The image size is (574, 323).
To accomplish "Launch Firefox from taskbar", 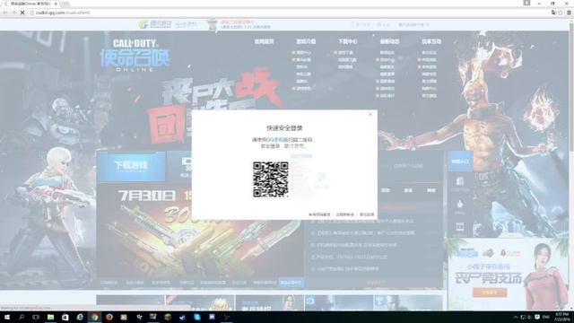I will pyautogui.click(x=109, y=317).
